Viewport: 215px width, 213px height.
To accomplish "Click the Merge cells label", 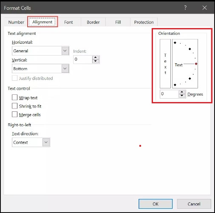I will (x=30, y=115).
